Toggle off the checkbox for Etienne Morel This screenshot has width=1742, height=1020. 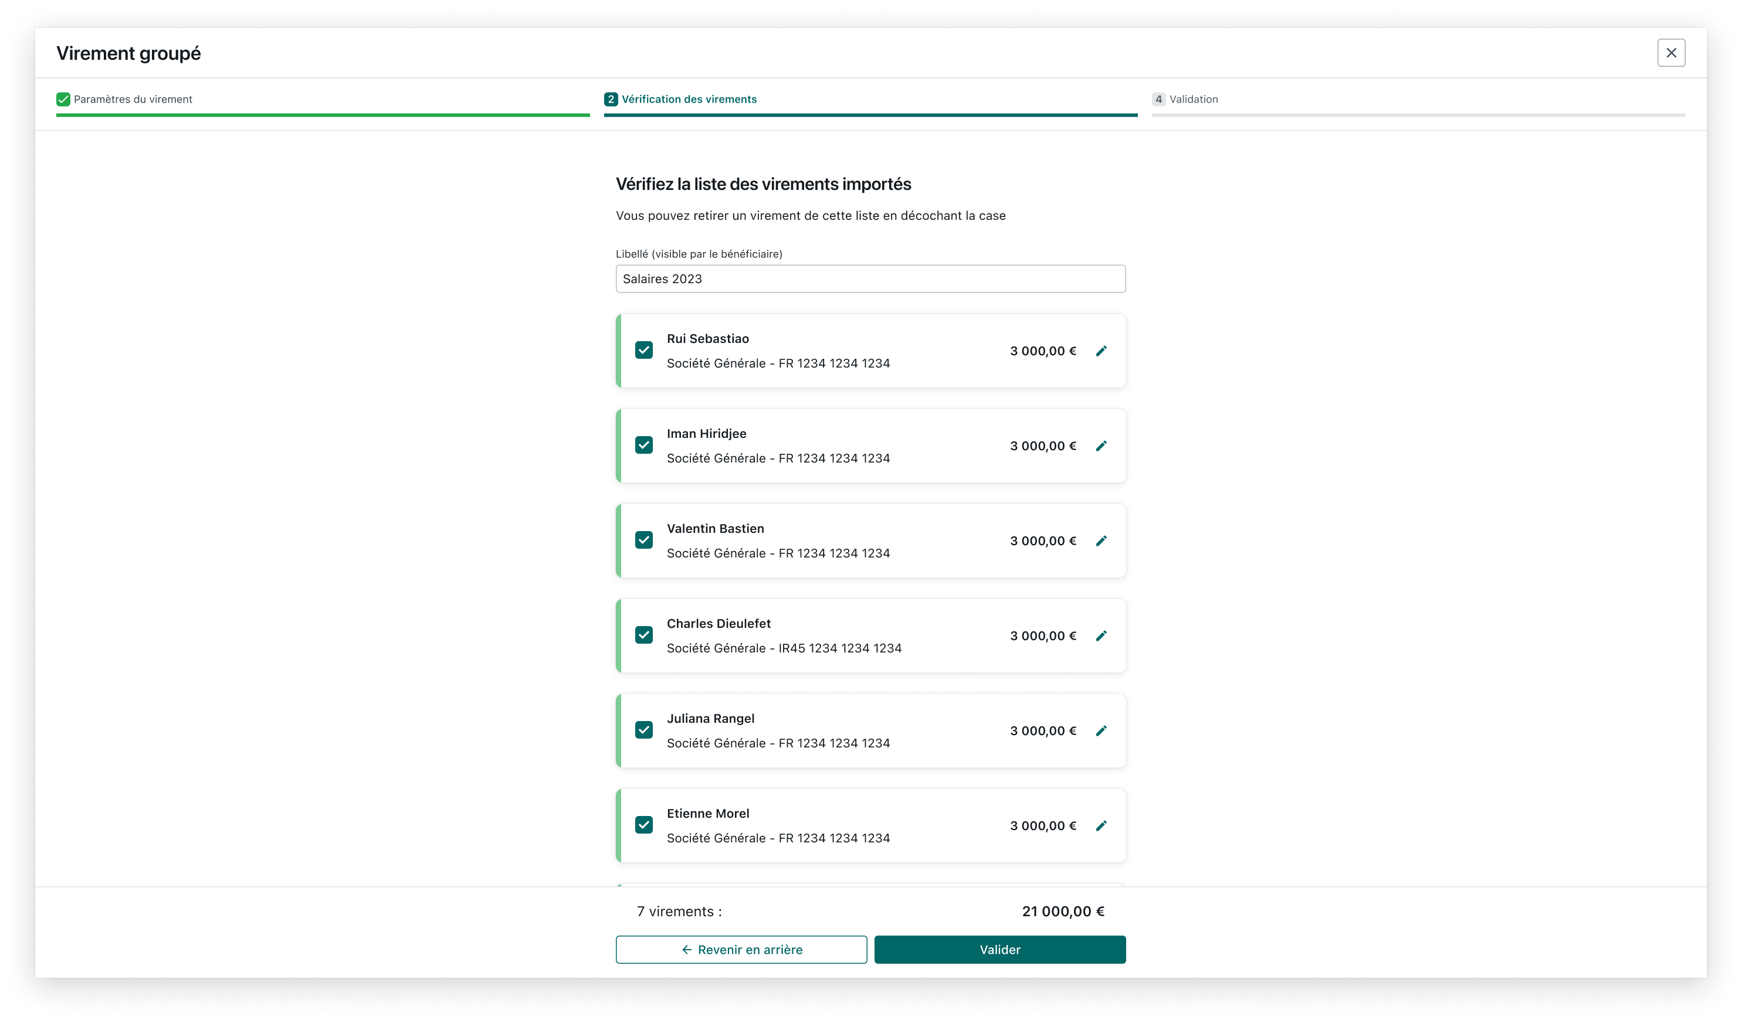tap(645, 824)
